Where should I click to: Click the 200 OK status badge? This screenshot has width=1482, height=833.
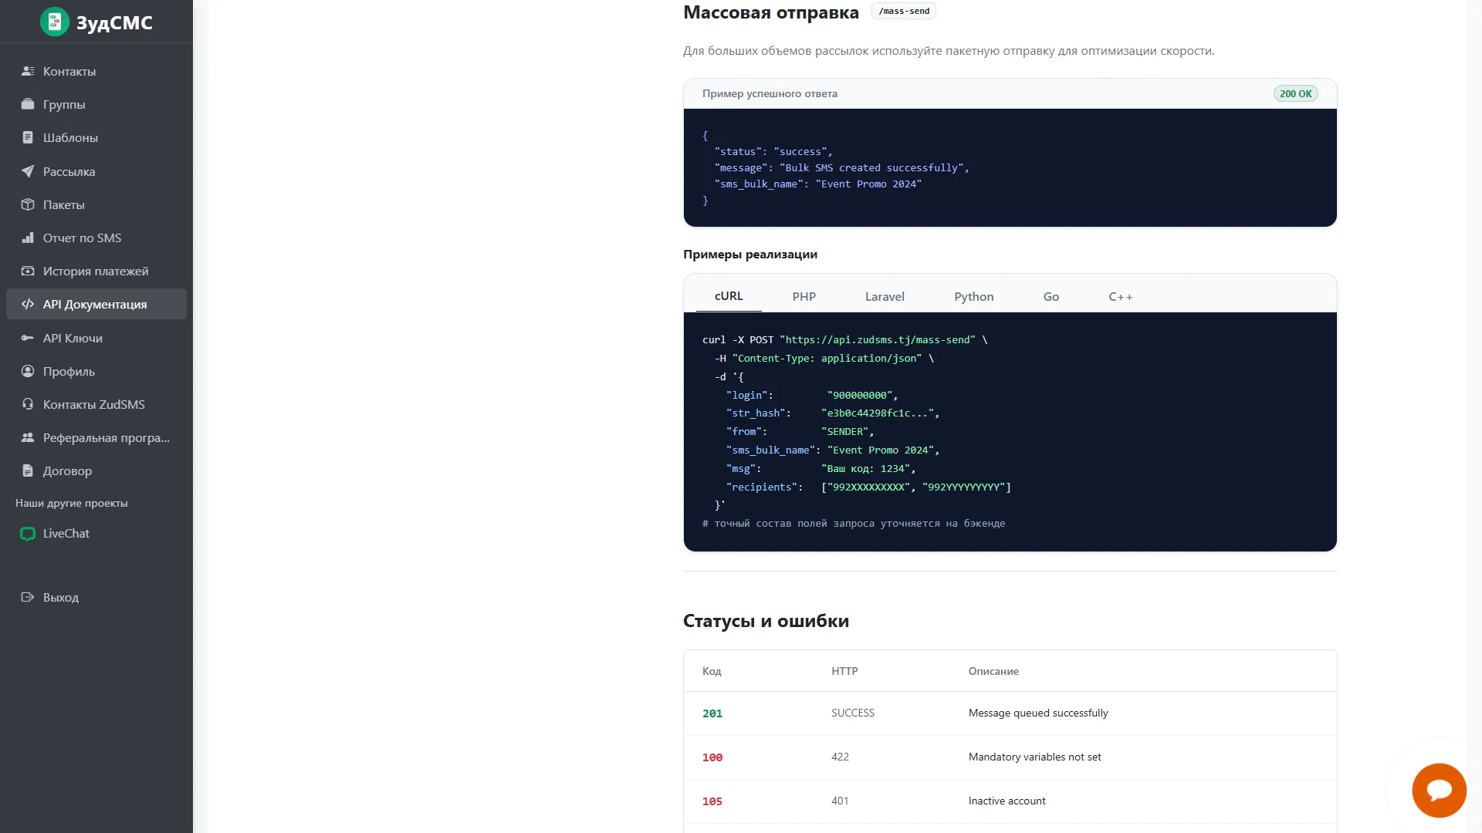[1295, 93]
